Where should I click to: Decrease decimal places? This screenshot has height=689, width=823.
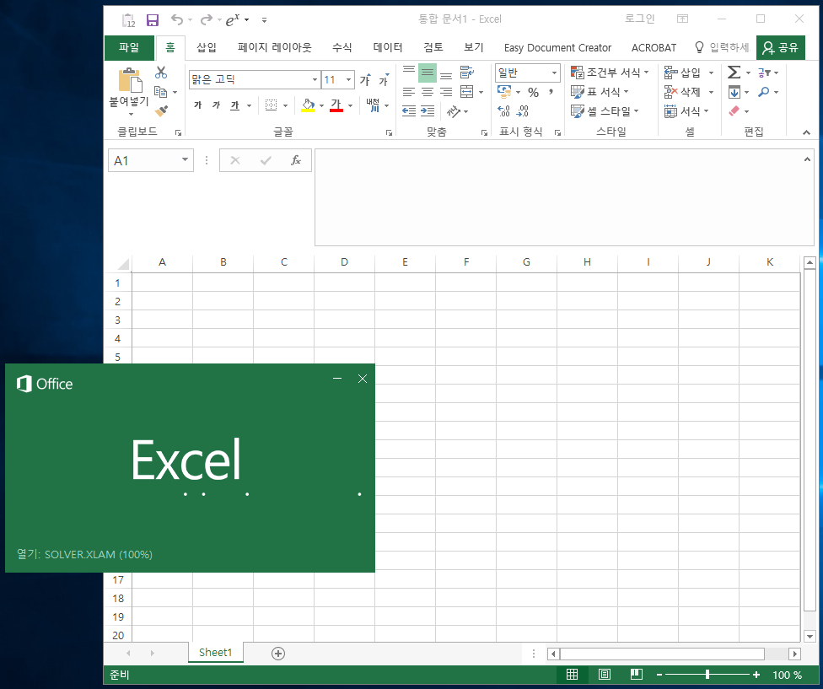coord(522,110)
